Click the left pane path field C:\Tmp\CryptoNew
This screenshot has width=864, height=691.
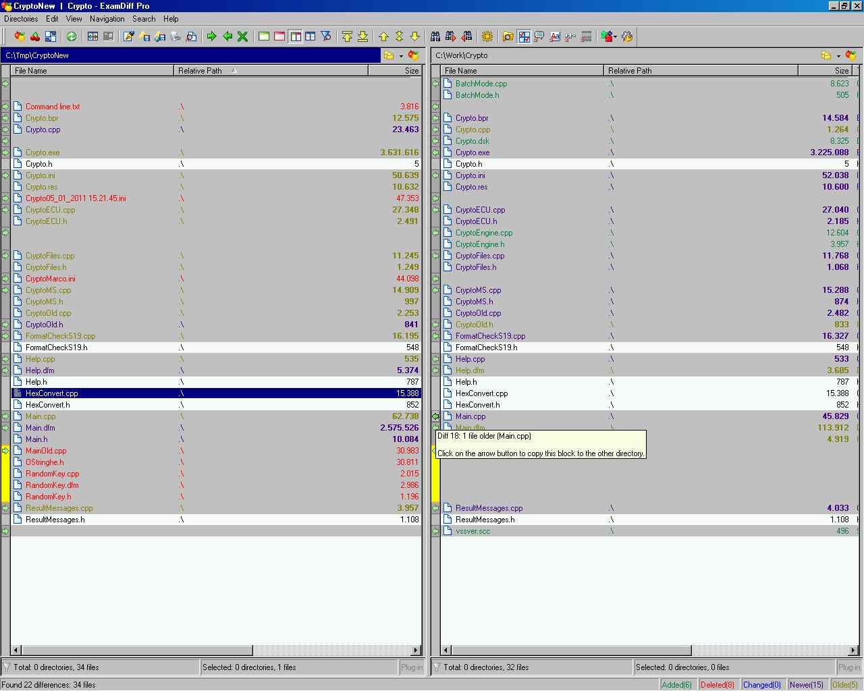click(192, 55)
